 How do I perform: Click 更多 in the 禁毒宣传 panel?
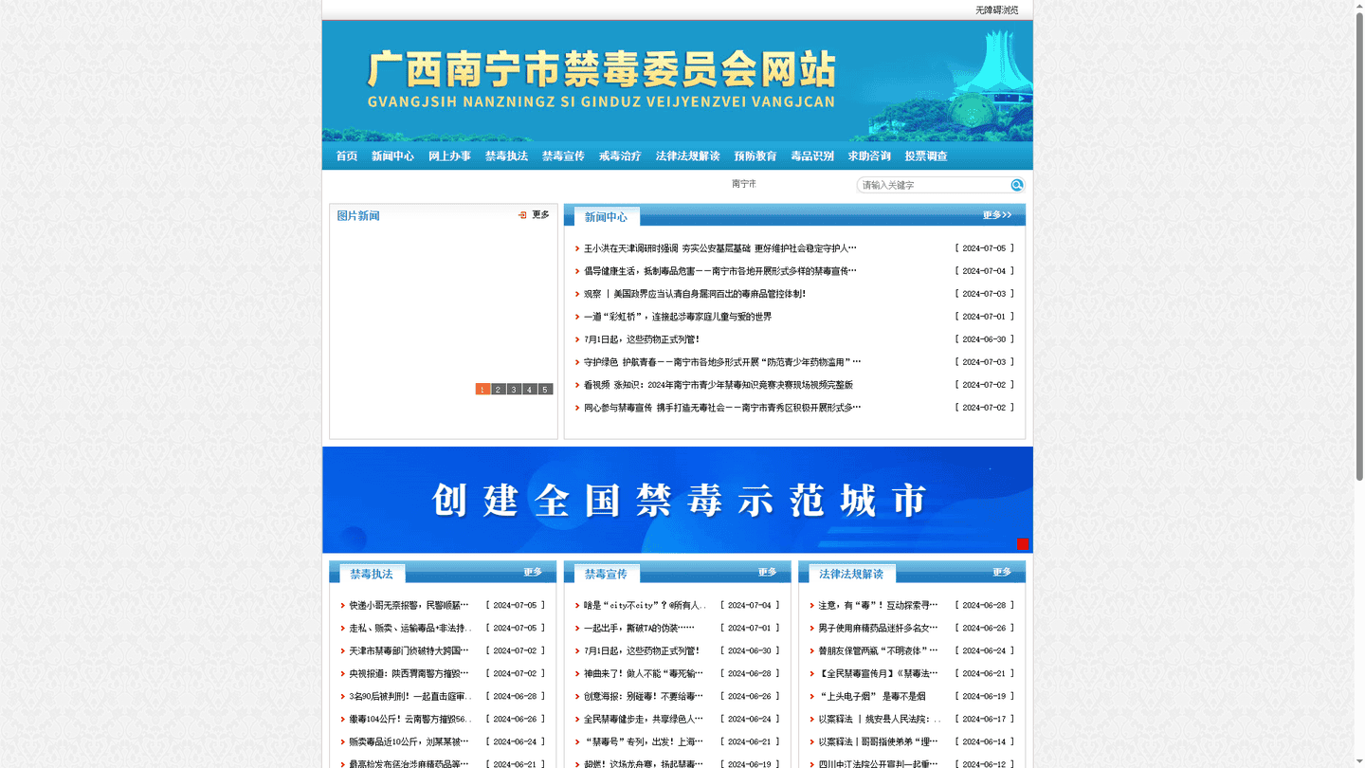click(768, 572)
